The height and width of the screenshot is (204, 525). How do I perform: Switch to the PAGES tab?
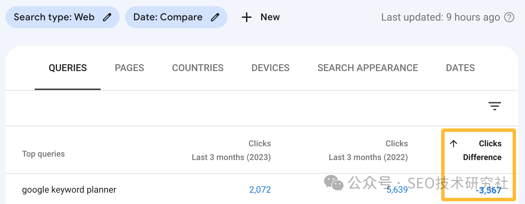pyautogui.click(x=130, y=68)
